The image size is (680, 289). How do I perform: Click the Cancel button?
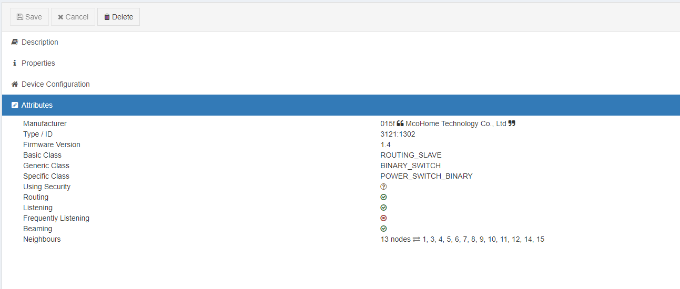(73, 17)
